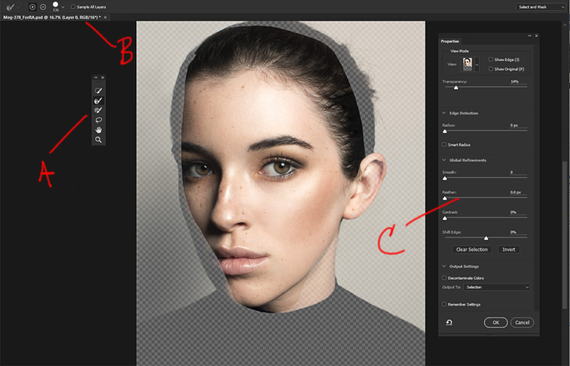570x366 pixels.
Task: Activate the Hand tool
Action: (x=98, y=130)
